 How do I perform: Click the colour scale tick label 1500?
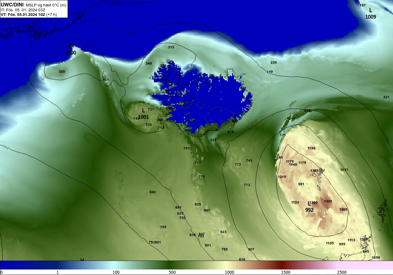coord(286,272)
